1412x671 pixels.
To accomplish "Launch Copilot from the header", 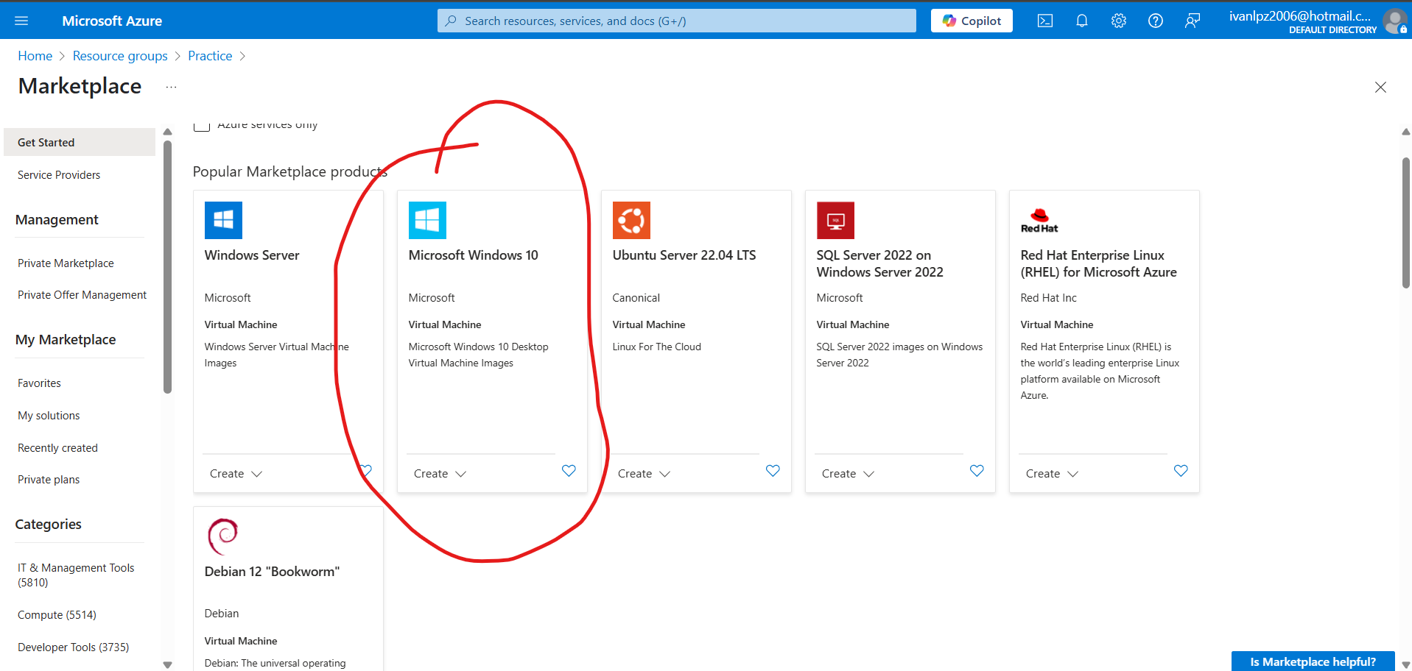I will [972, 21].
